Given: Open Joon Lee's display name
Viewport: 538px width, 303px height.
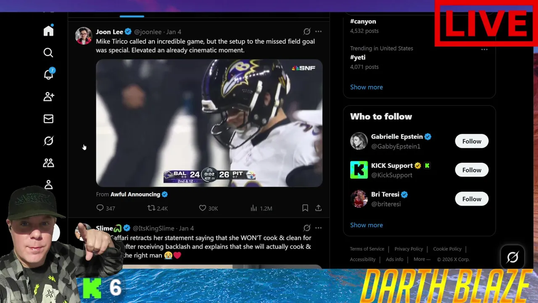Looking at the screenshot, I should pyautogui.click(x=109, y=32).
